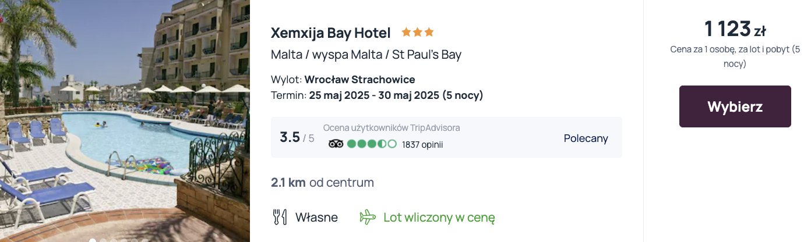811x242 pixels.
Task: Click the three orange star rating icons
Action: pyautogui.click(x=417, y=32)
